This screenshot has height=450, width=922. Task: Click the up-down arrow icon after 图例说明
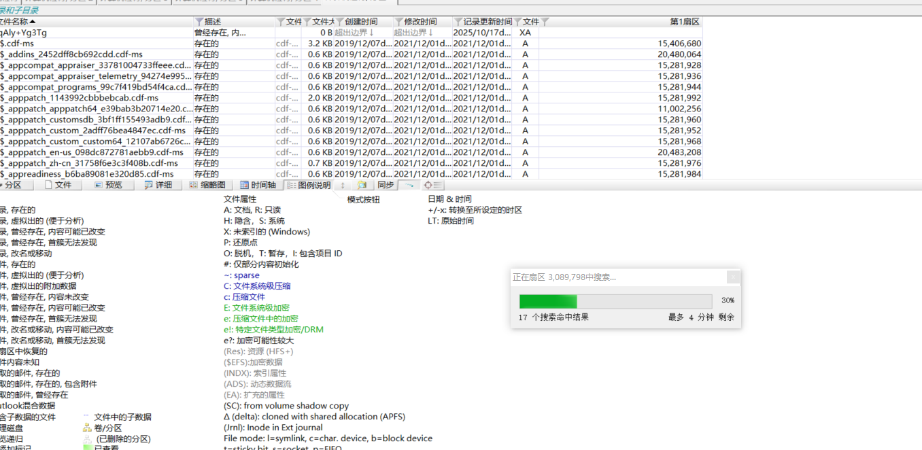click(x=343, y=185)
